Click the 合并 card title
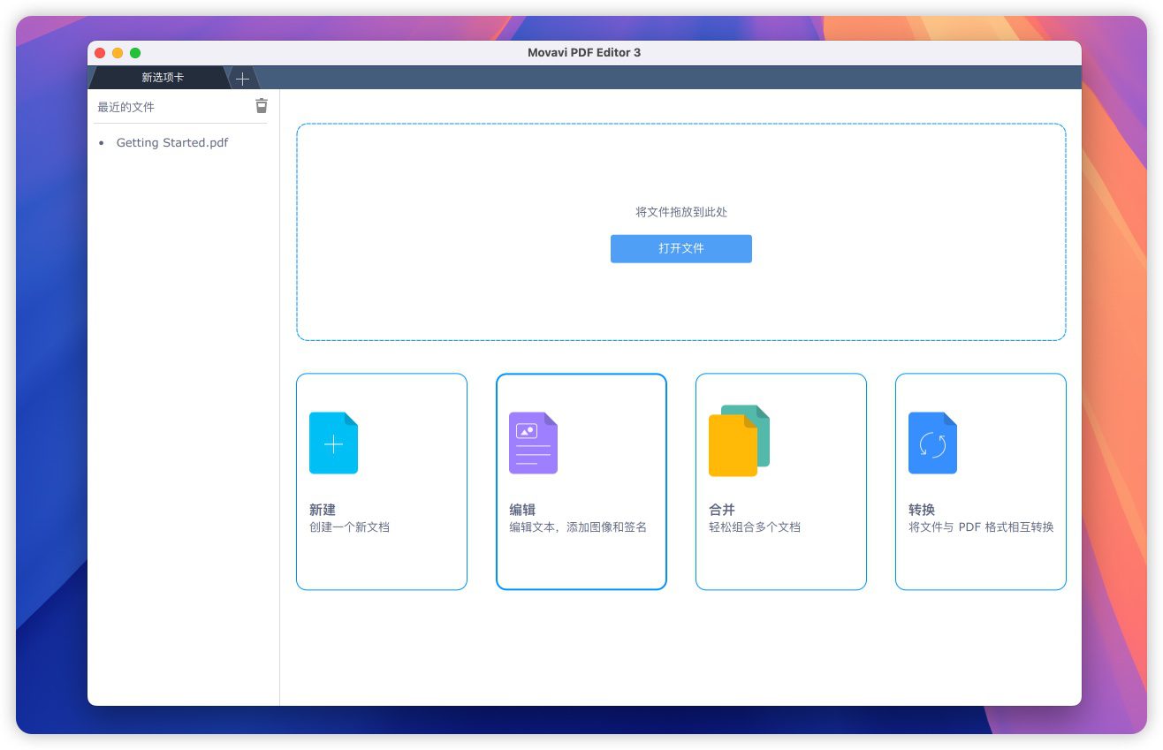This screenshot has width=1163, height=750. 722,510
